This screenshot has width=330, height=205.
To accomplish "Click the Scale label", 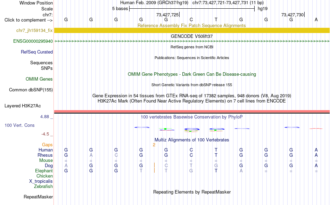I will pos(47,9).
